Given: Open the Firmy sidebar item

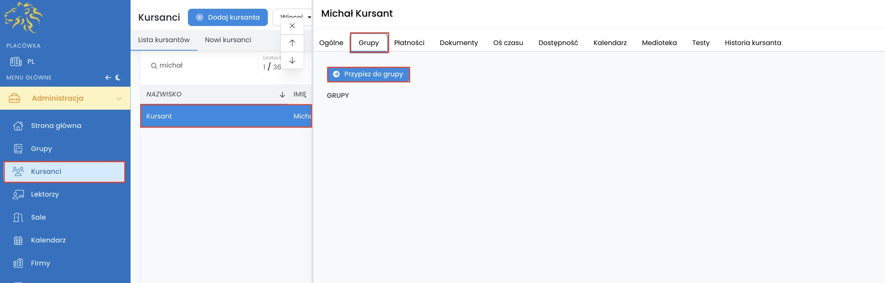Looking at the screenshot, I should 40,263.
